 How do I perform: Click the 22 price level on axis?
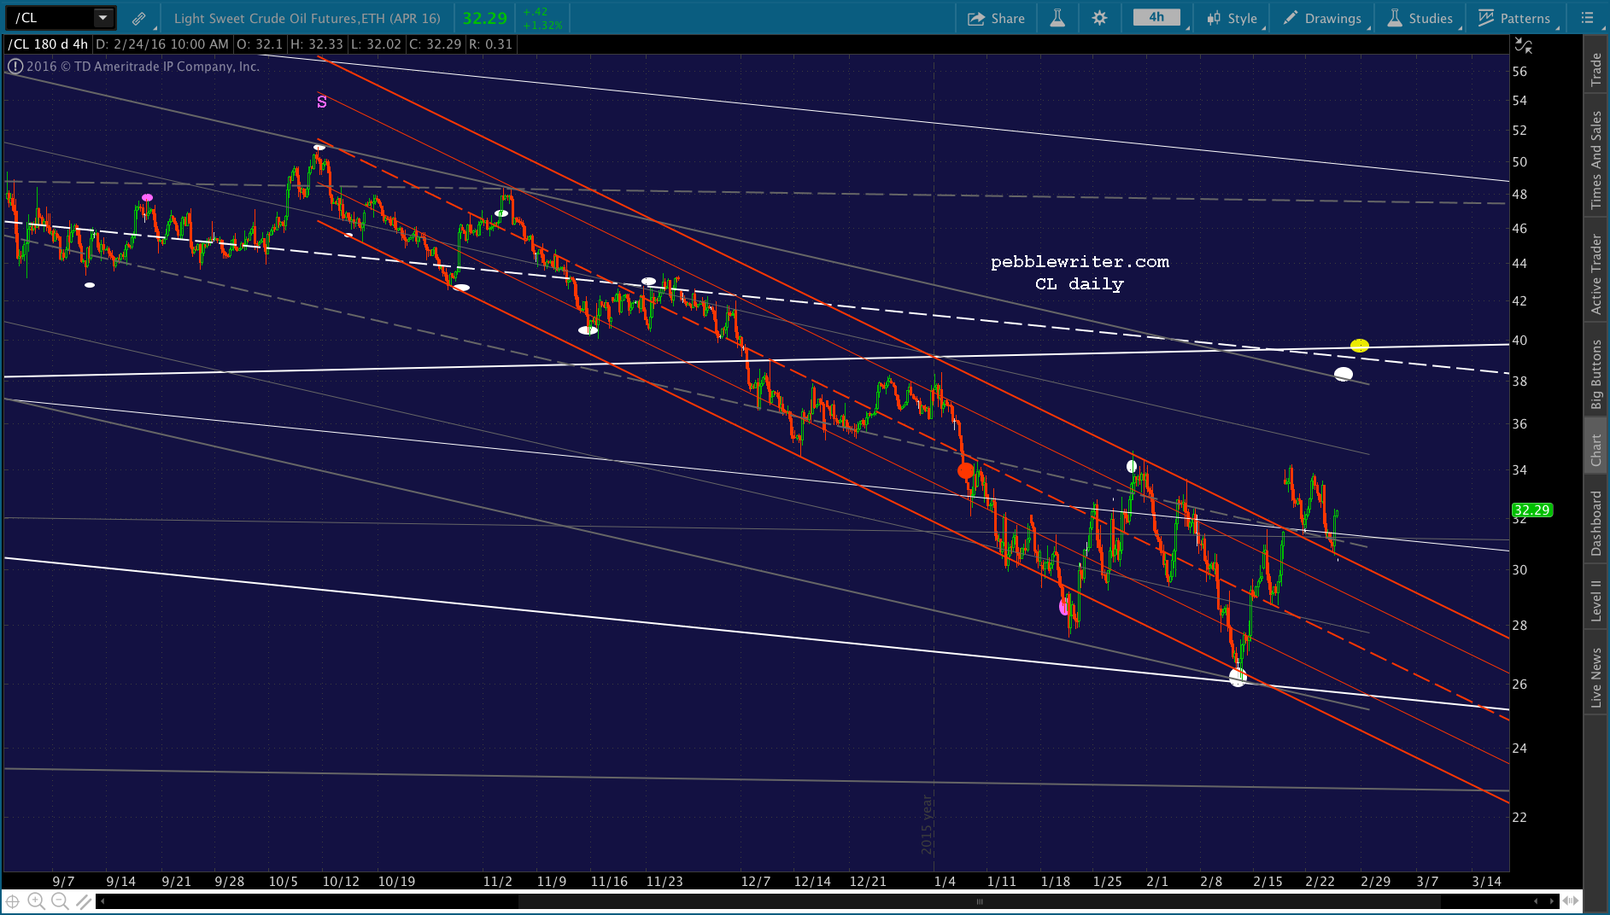[1519, 817]
